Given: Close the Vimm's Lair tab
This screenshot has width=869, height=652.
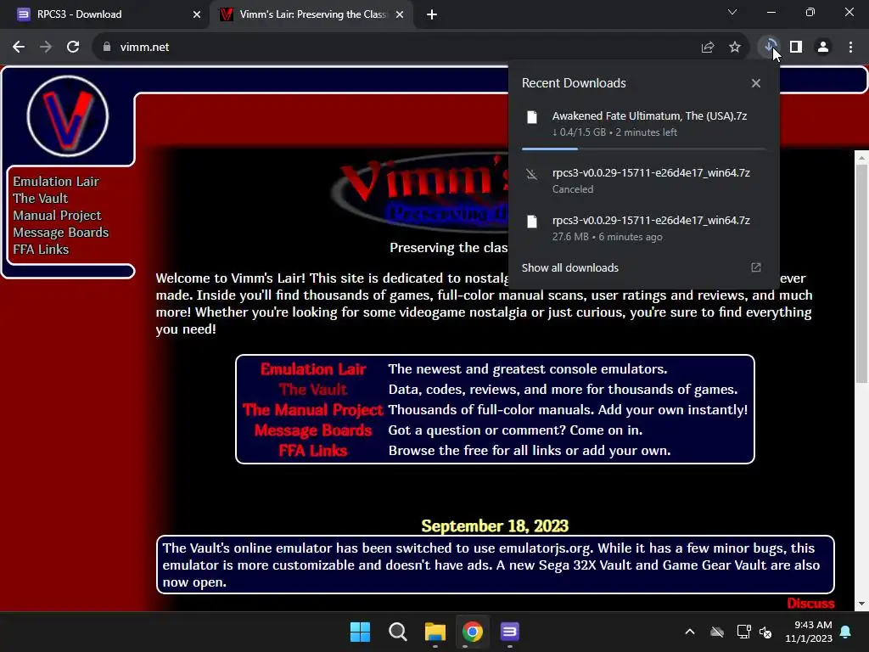Looking at the screenshot, I should click(400, 14).
